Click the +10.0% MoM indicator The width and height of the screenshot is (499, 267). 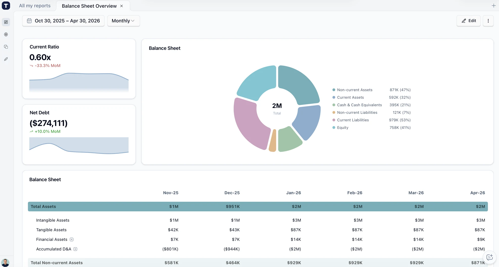click(45, 131)
